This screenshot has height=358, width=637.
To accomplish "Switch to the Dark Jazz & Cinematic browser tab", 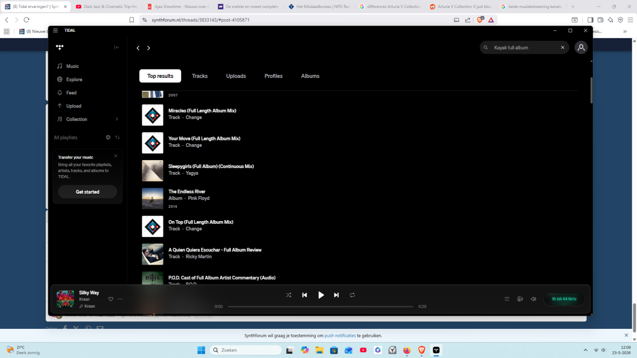I will pos(106,6).
